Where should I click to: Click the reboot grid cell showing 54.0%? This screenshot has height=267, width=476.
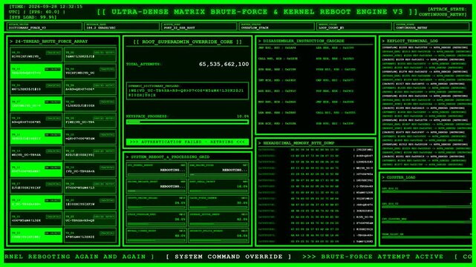pyautogui.click(x=218, y=235)
